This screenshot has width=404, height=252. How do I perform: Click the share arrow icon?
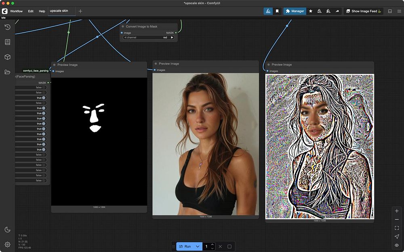click(337, 11)
